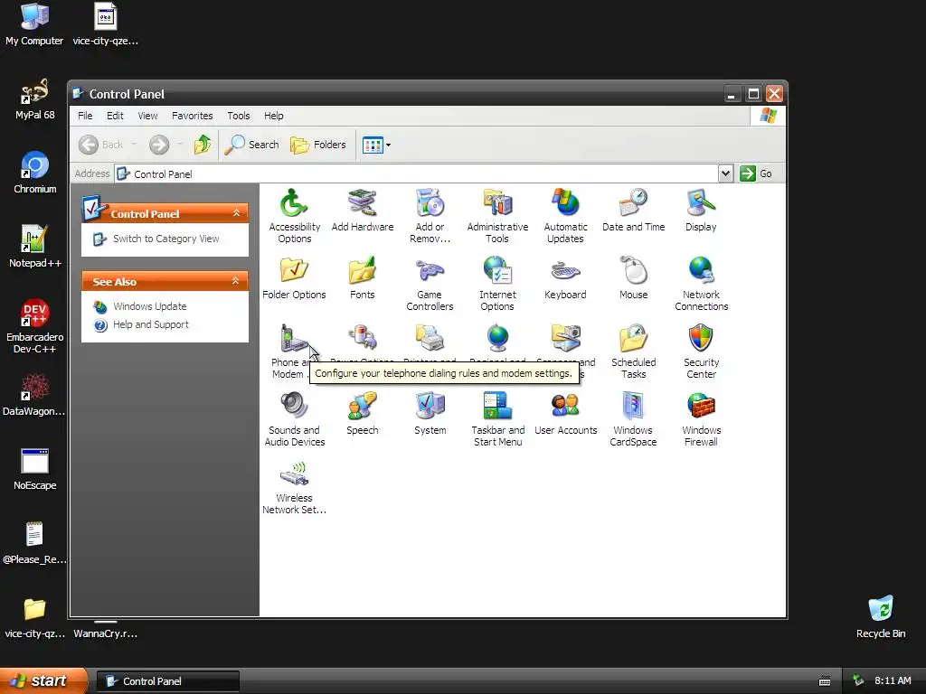Image resolution: width=926 pixels, height=694 pixels.
Task: Select Game Controllers icon
Action: (x=430, y=271)
